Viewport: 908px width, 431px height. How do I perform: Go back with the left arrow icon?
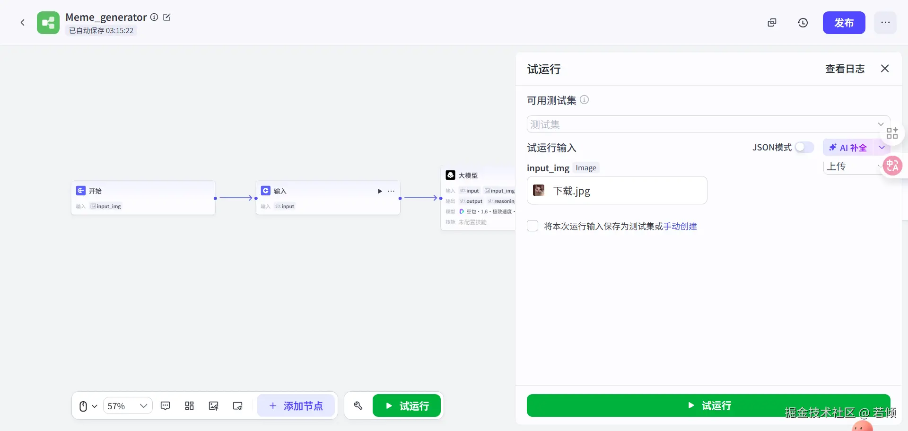pos(22,23)
